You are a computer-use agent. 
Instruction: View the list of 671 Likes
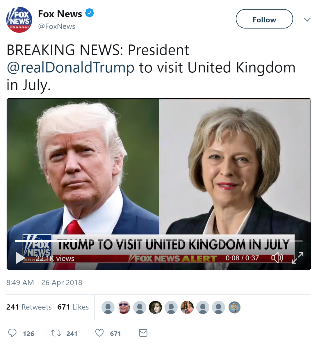[73, 307]
